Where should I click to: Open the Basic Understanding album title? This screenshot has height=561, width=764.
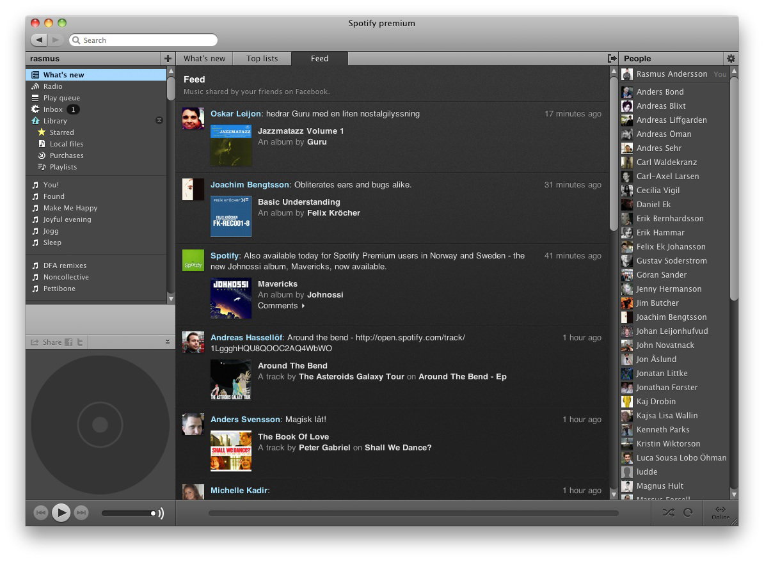point(299,202)
